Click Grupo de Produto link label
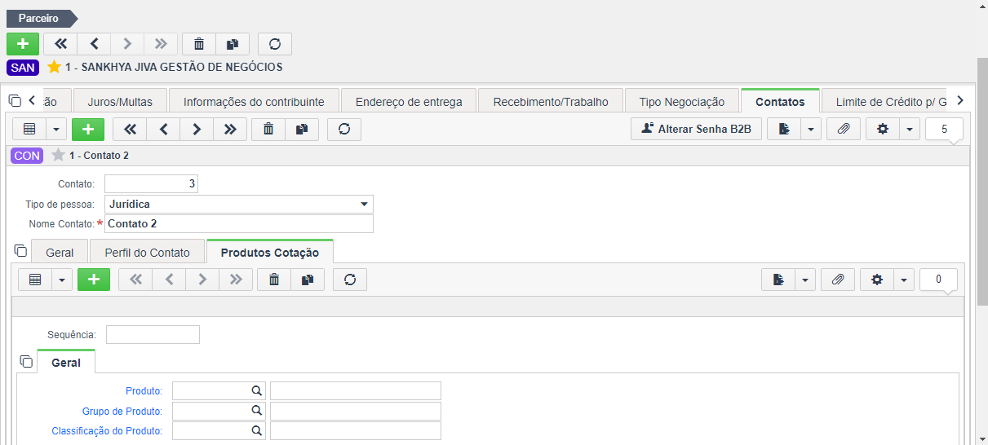This screenshot has width=988, height=445. click(x=122, y=412)
